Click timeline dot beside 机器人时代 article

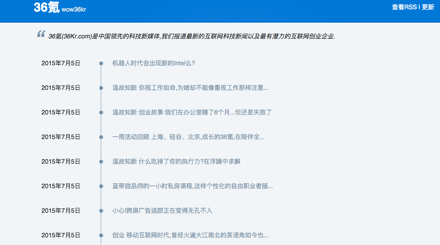point(101,63)
